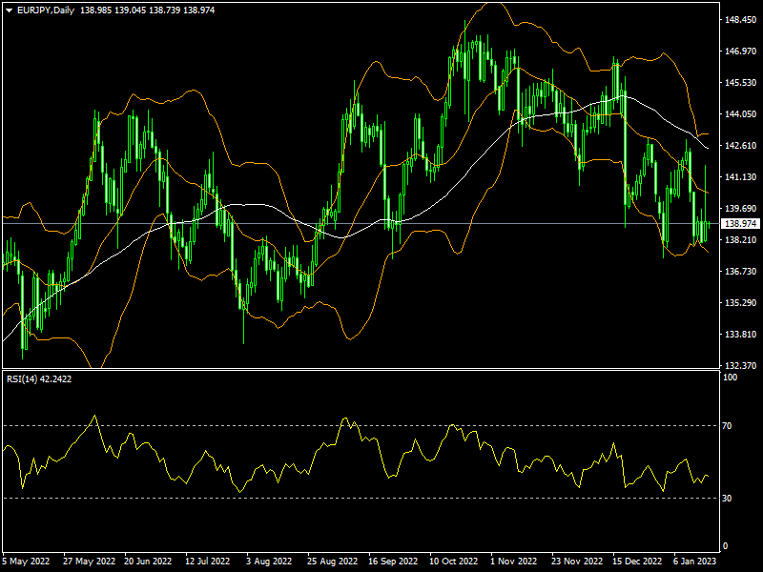Select the 145.530 price axis label
763x572 pixels.
[x=741, y=83]
